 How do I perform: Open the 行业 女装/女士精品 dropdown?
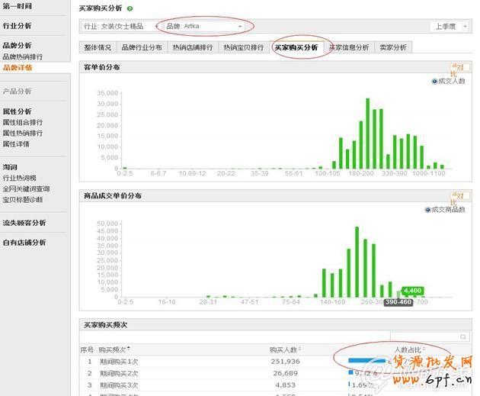120,26
